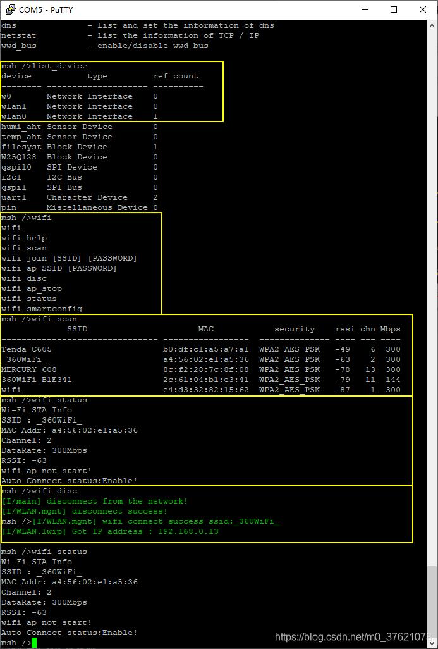438x649 pixels.
Task: Click the 'ref count' column header
Action: click(175, 76)
